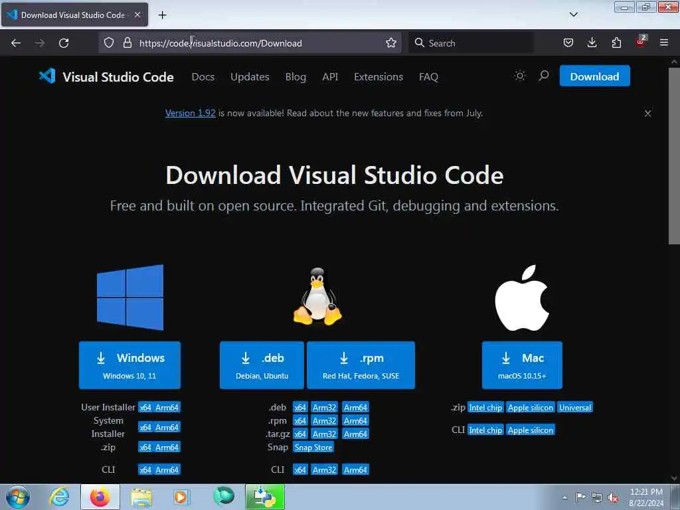Open the Snap Store link
The image size is (680, 510).
[313, 448]
